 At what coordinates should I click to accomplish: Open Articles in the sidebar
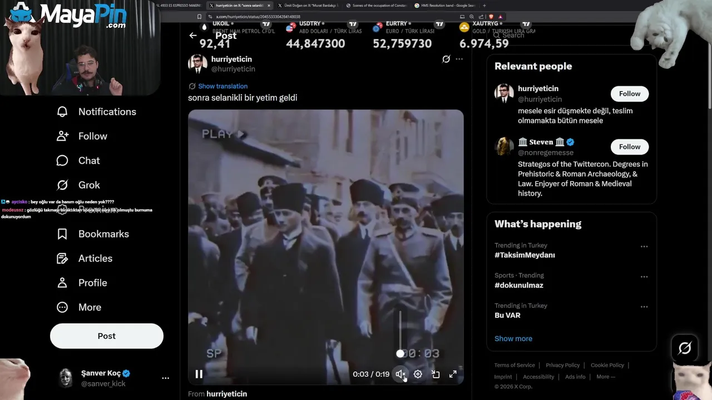(x=84, y=258)
